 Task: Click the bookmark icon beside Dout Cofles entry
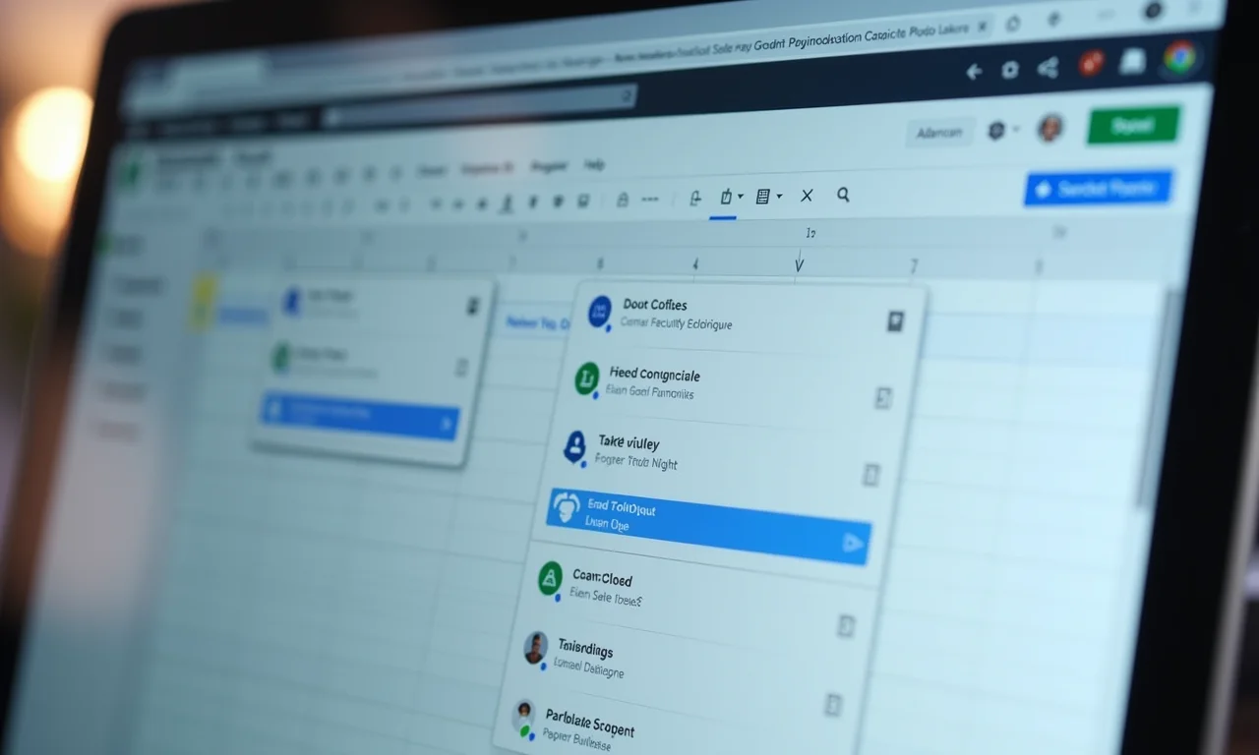895,320
